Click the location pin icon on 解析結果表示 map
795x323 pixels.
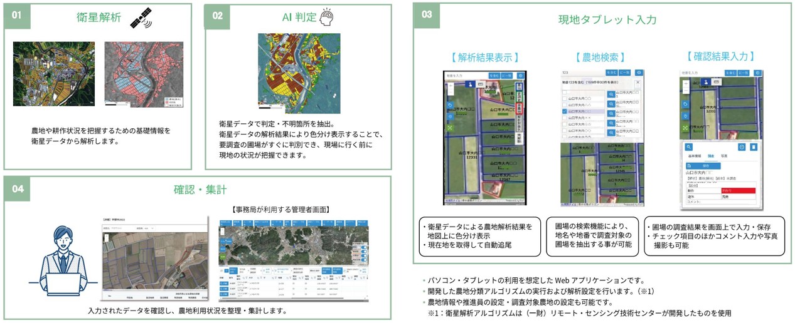coord(449,116)
